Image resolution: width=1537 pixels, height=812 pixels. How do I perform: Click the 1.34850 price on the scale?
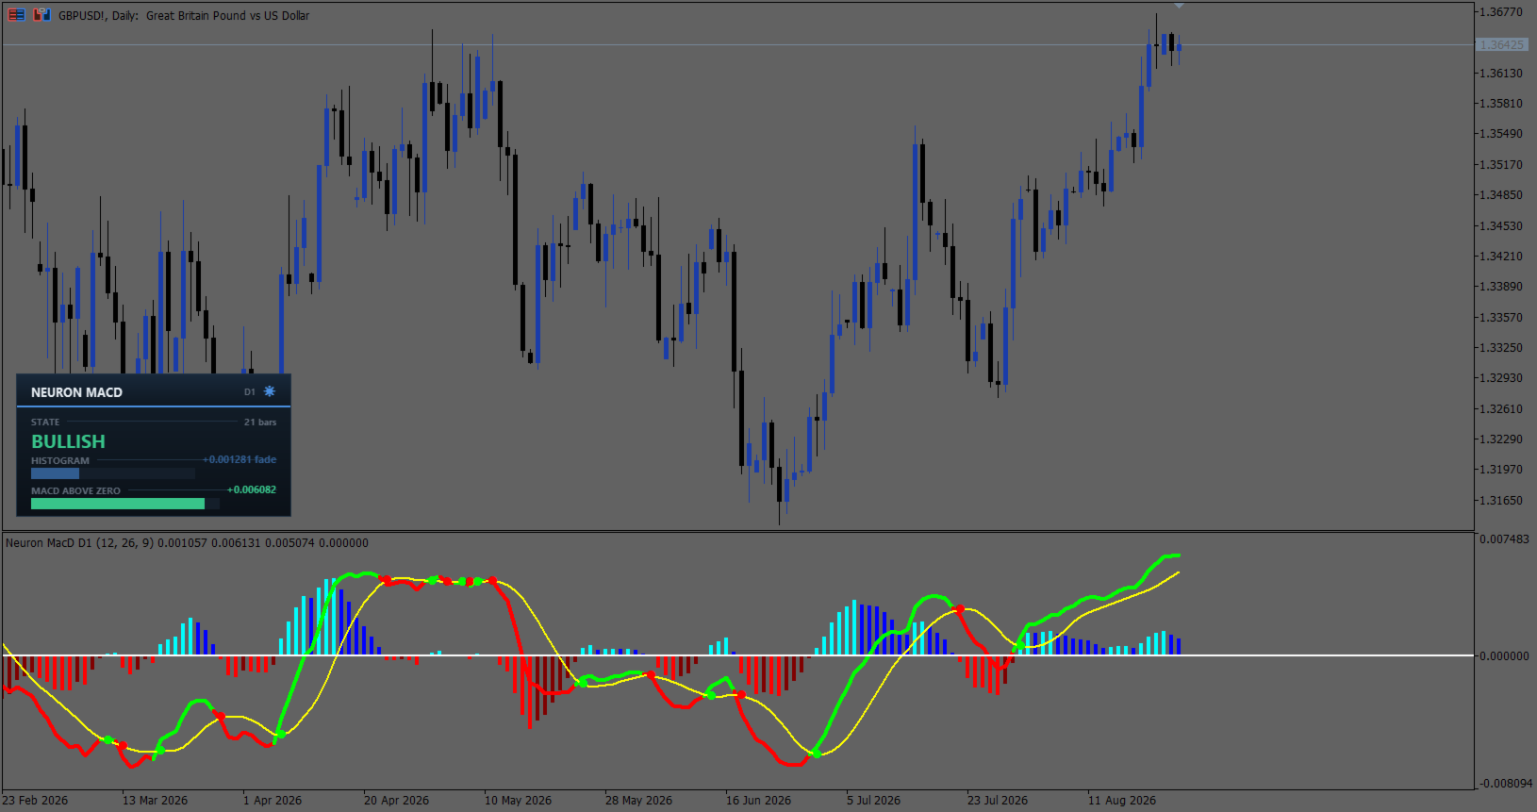[1502, 195]
